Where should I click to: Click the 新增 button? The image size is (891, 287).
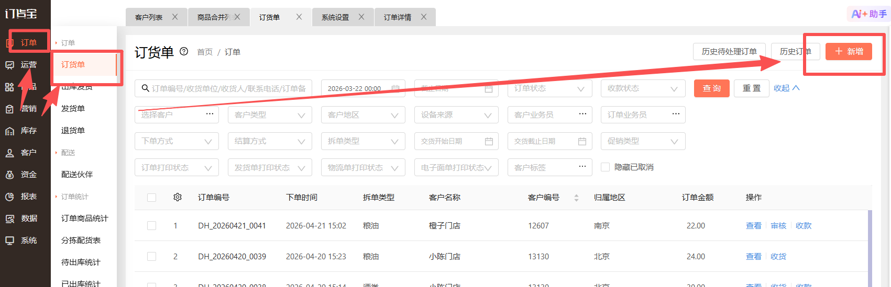[849, 51]
